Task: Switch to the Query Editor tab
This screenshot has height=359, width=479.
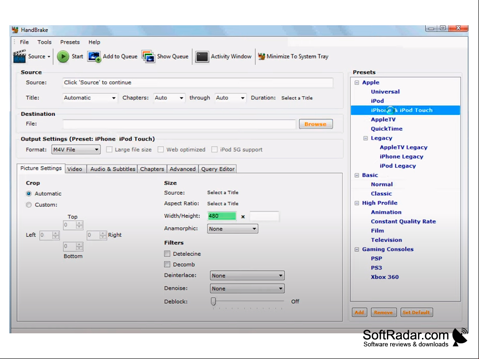Action: [x=218, y=169]
